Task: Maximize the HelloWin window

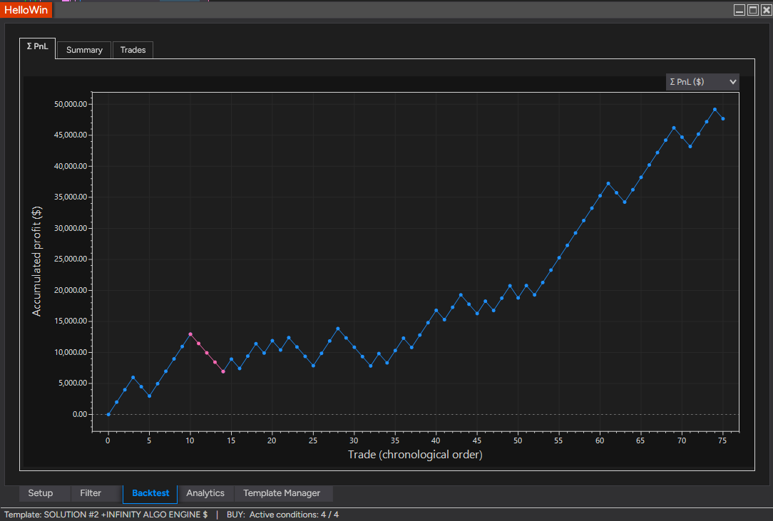Action: [x=753, y=10]
